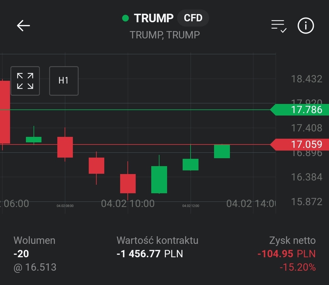This screenshot has height=285, width=329.
Task: Tap the Wolumen -20 value
Action: [x=21, y=254]
